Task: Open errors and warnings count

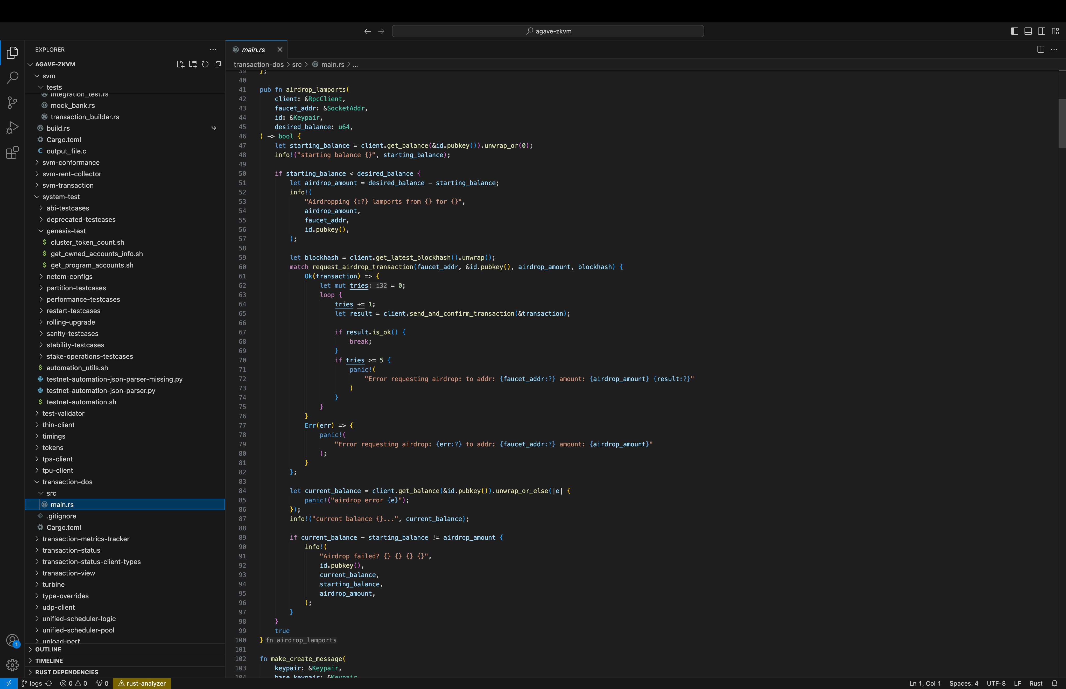Action: click(x=74, y=683)
